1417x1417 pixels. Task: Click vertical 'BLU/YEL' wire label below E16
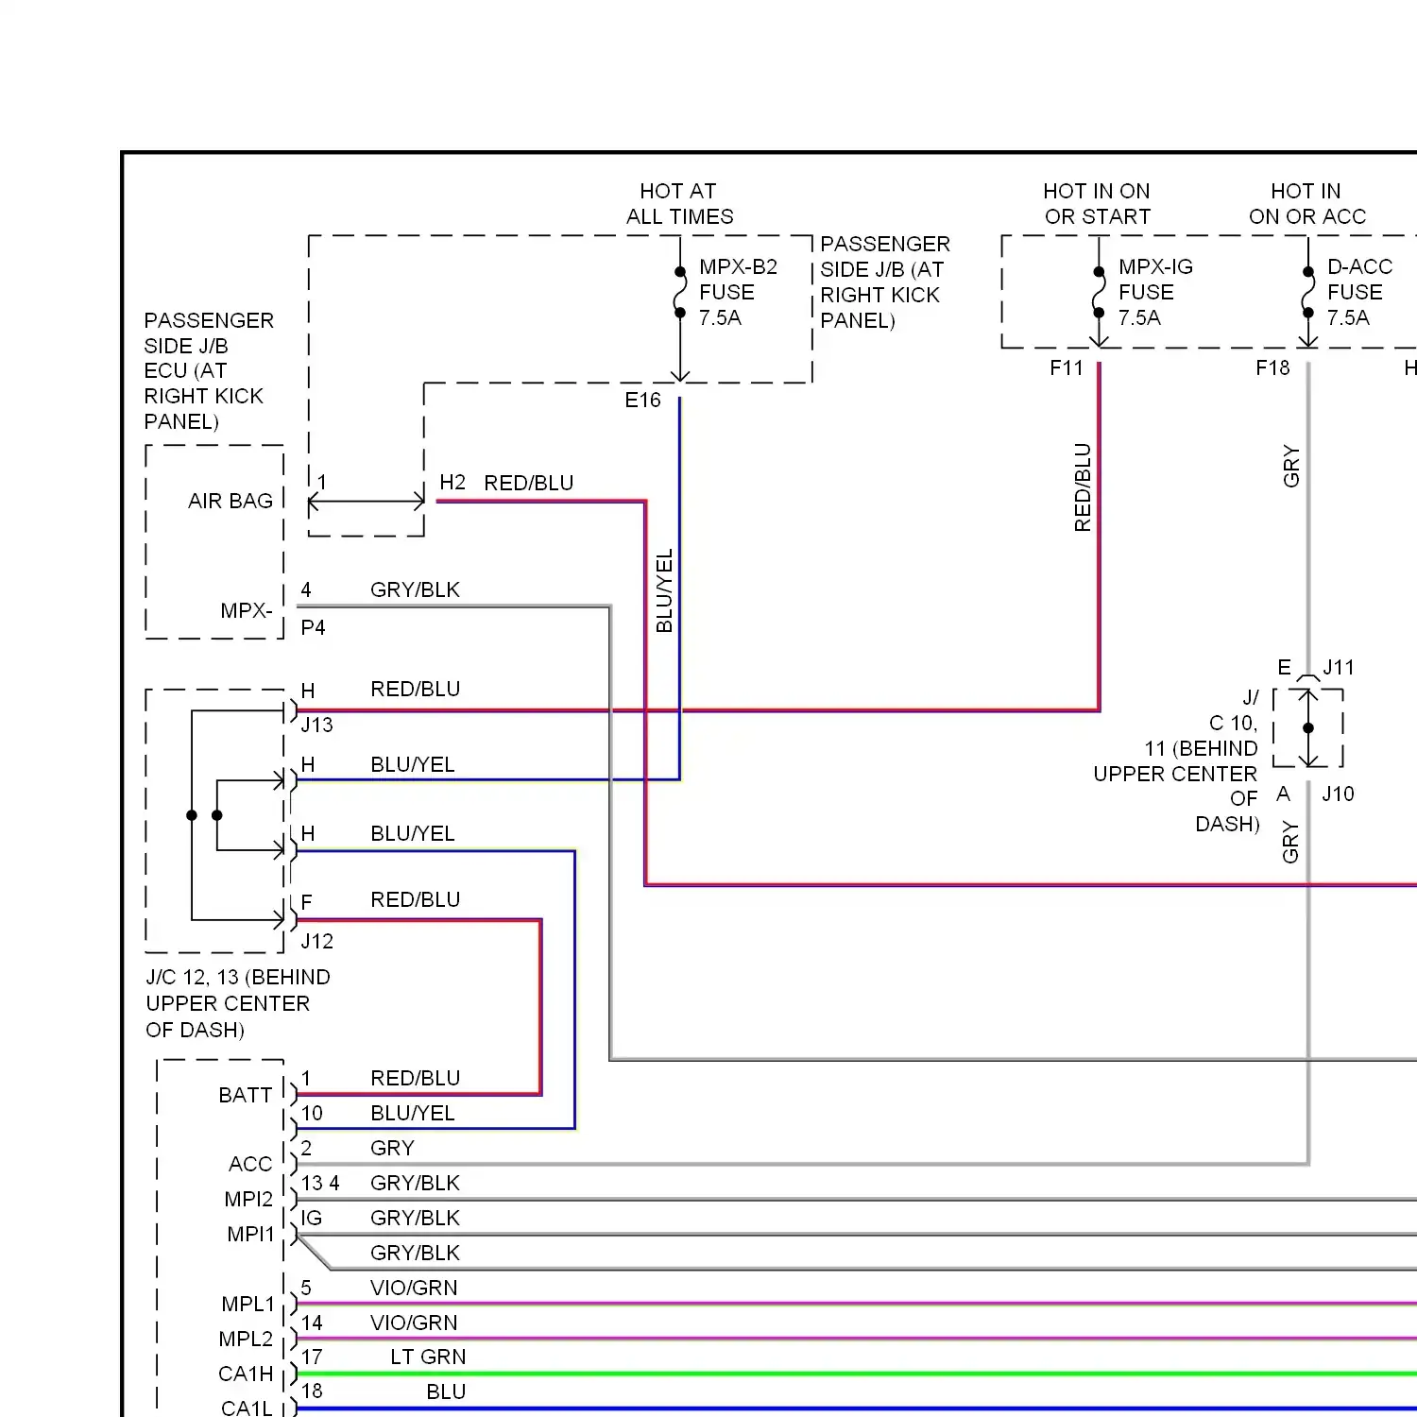click(x=664, y=590)
